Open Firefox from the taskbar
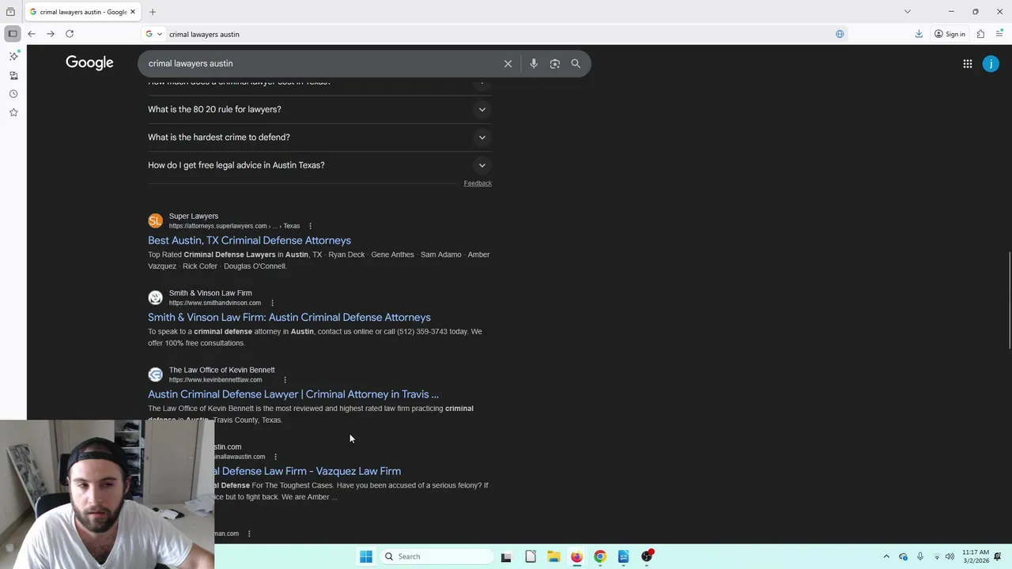This screenshot has width=1012, height=569. [576, 556]
